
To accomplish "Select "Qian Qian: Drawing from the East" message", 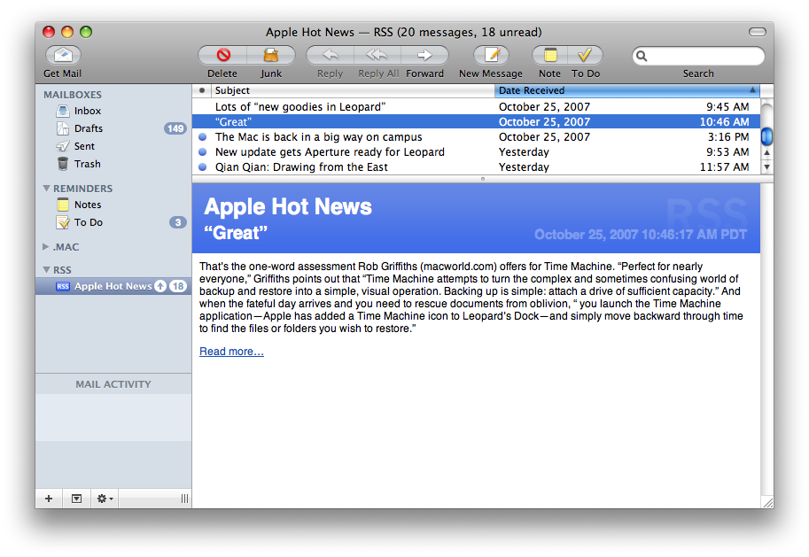I will point(476,167).
